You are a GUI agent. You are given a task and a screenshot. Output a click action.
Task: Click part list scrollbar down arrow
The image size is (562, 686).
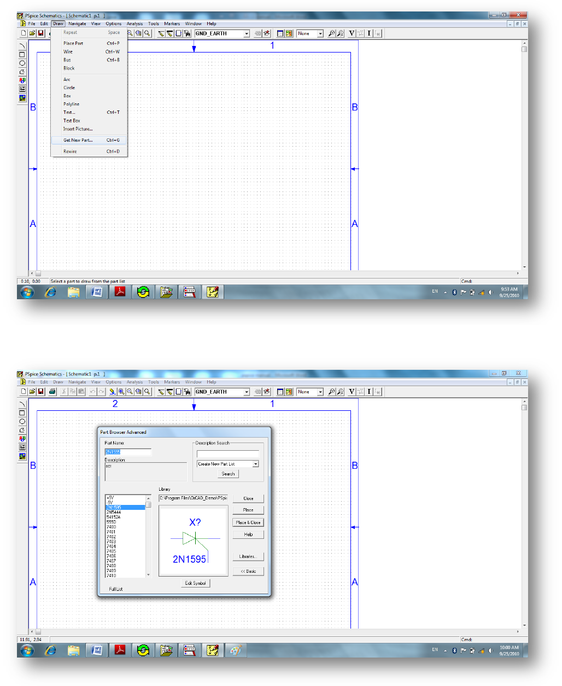148,575
